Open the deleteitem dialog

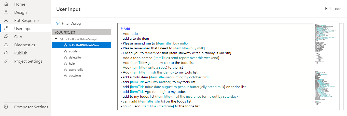[76, 57]
